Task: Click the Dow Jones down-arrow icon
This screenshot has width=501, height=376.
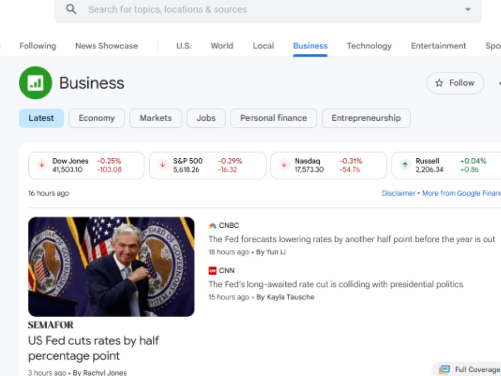Action: pos(42,165)
